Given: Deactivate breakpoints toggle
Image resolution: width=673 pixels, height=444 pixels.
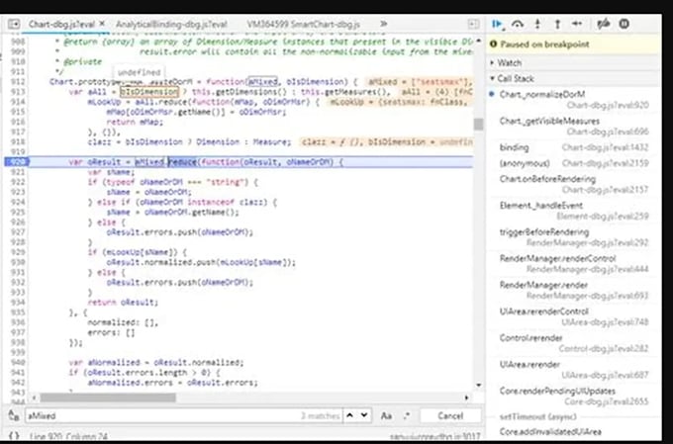Looking at the screenshot, I should [604, 24].
